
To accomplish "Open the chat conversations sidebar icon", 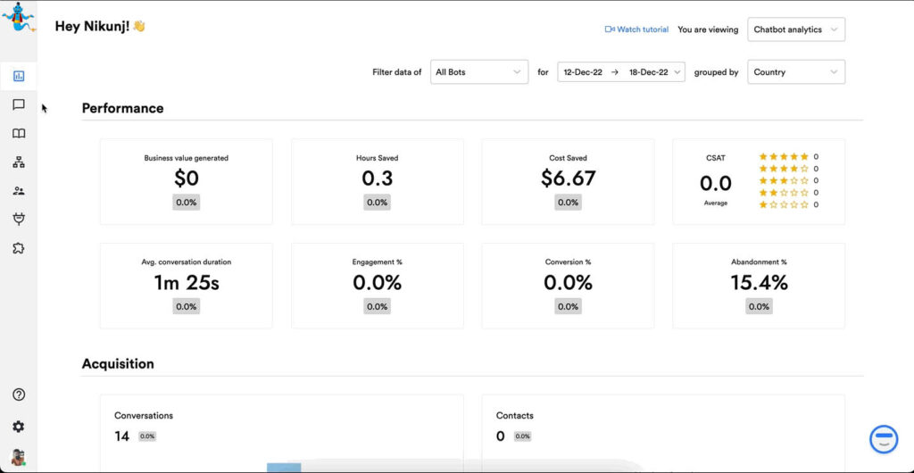I will (19, 104).
